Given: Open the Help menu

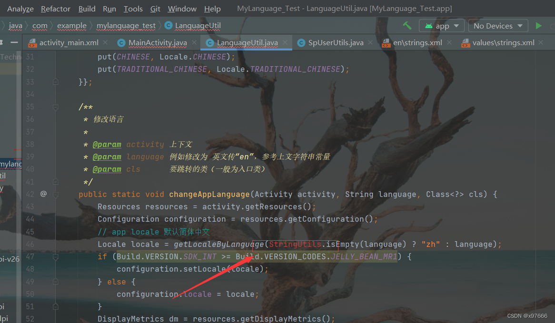Looking at the screenshot, I should (212, 9).
